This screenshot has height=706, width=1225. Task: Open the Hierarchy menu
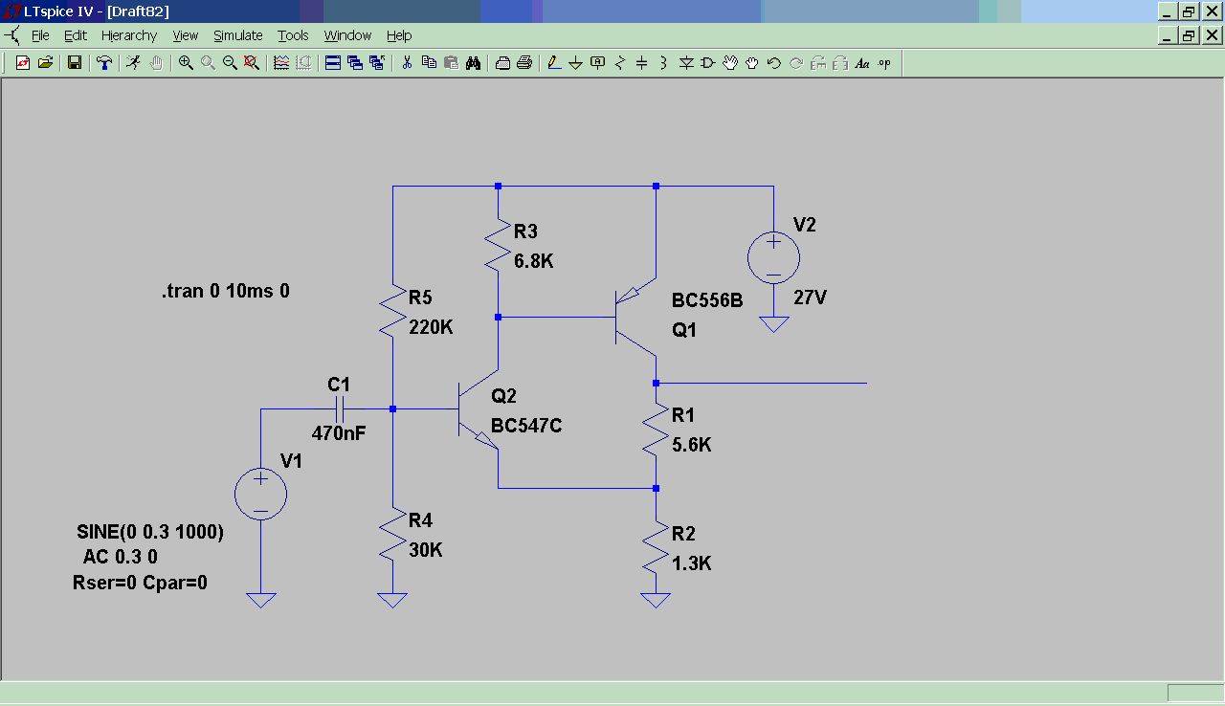coord(128,35)
